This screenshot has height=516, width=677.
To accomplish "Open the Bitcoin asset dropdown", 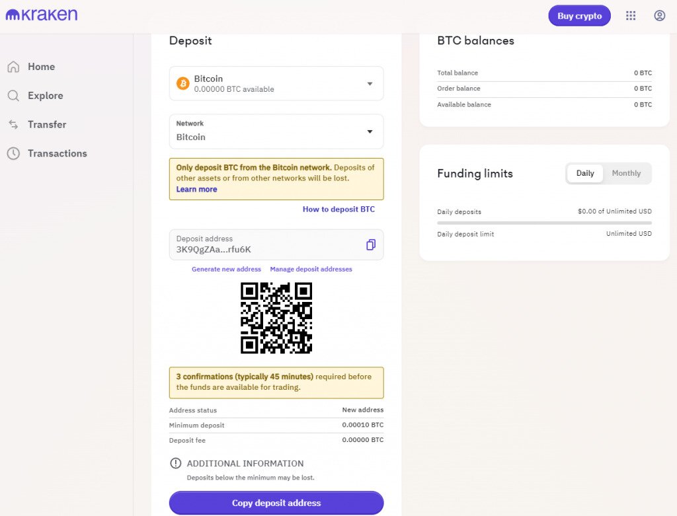I will click(276, 83).
